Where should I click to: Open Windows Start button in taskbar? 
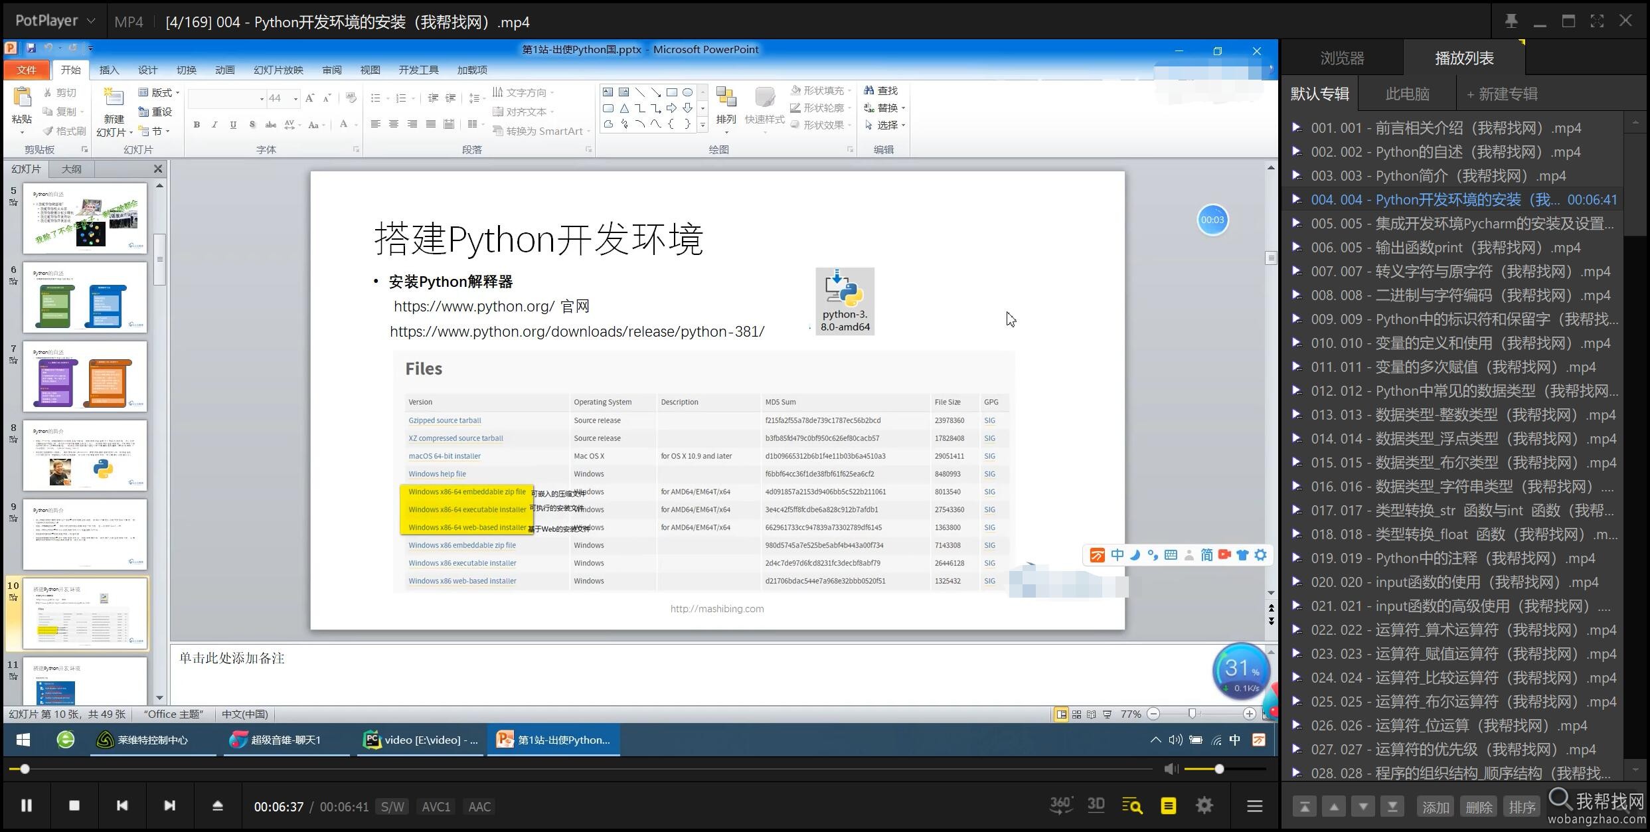(23, 740)
